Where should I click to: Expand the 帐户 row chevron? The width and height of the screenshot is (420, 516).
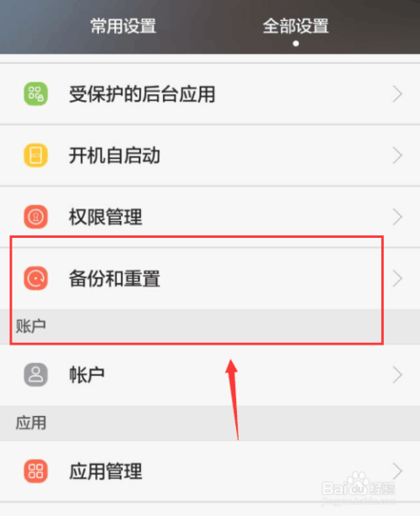(x=397, y=375)
